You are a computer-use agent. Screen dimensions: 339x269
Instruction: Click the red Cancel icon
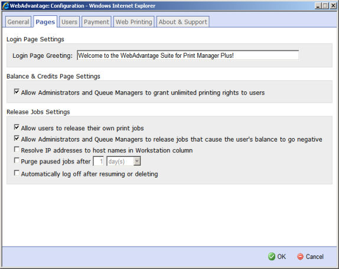300,257
